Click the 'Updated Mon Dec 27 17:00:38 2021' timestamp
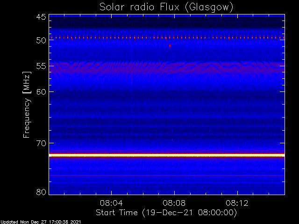 (41, 222)
